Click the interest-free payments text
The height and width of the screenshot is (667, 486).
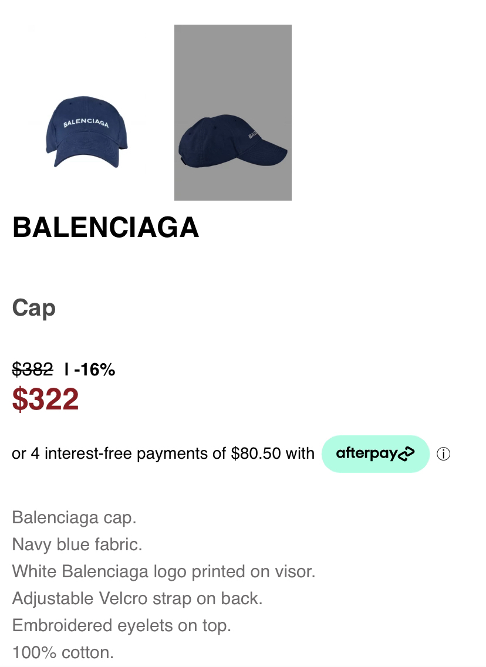163,453
